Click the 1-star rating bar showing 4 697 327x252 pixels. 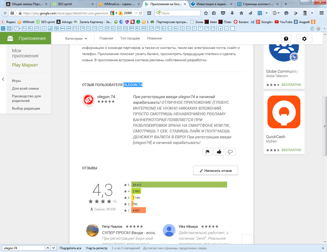click(x=138, y=210)
